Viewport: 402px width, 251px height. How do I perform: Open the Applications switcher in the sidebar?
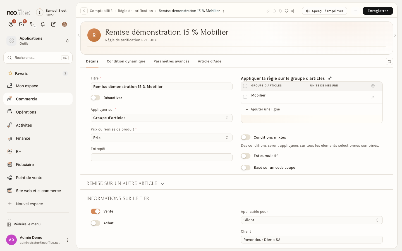click(x=38, y=41)
